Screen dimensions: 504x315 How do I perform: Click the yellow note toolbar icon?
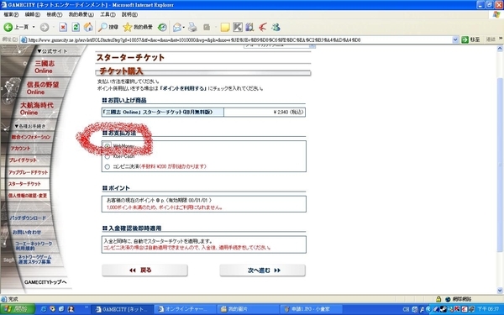pos(225,28)
